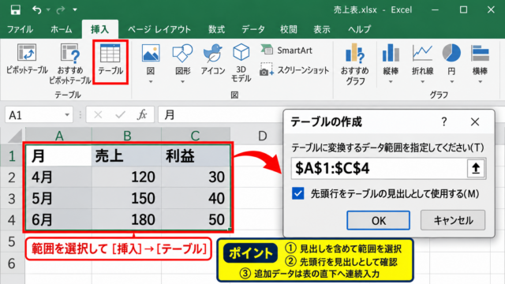Click the fx insert function icon
This screenshot has width=505, height=284.
[142, 115]
